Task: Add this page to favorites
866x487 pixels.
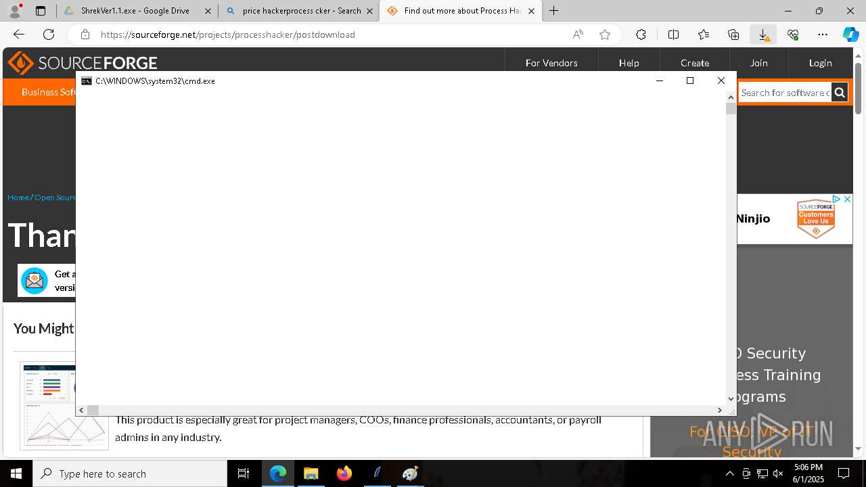Action: [605, 34]
